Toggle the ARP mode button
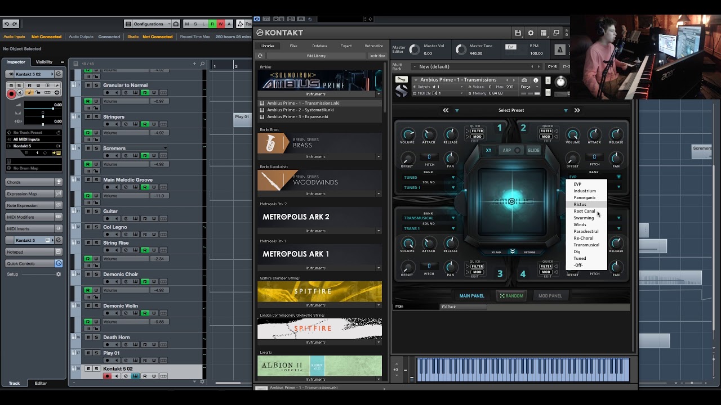The height and width of the screenshot is (405, 721). coord(507,150)
